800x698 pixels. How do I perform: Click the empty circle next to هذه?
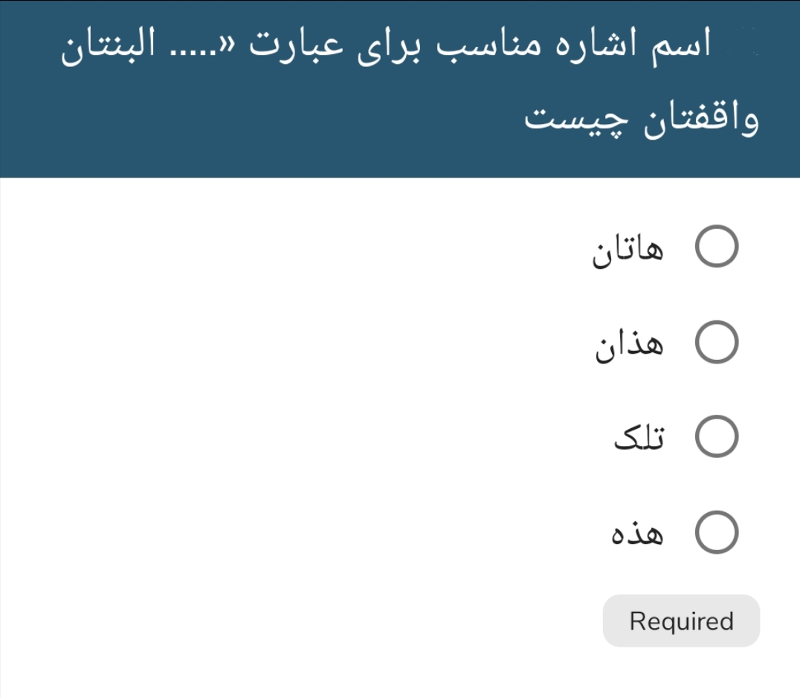click(x=718, y=531)
